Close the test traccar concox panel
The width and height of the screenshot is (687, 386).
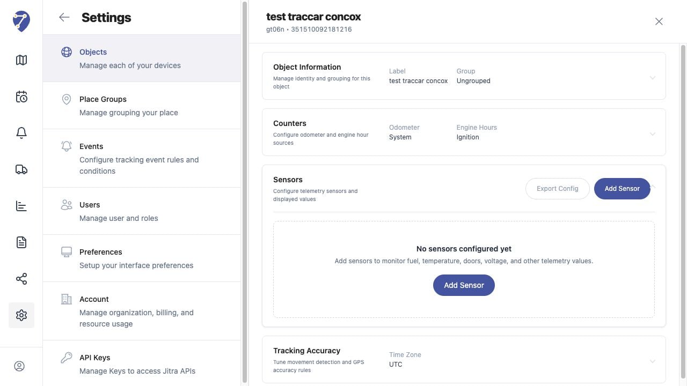(659, 21)
